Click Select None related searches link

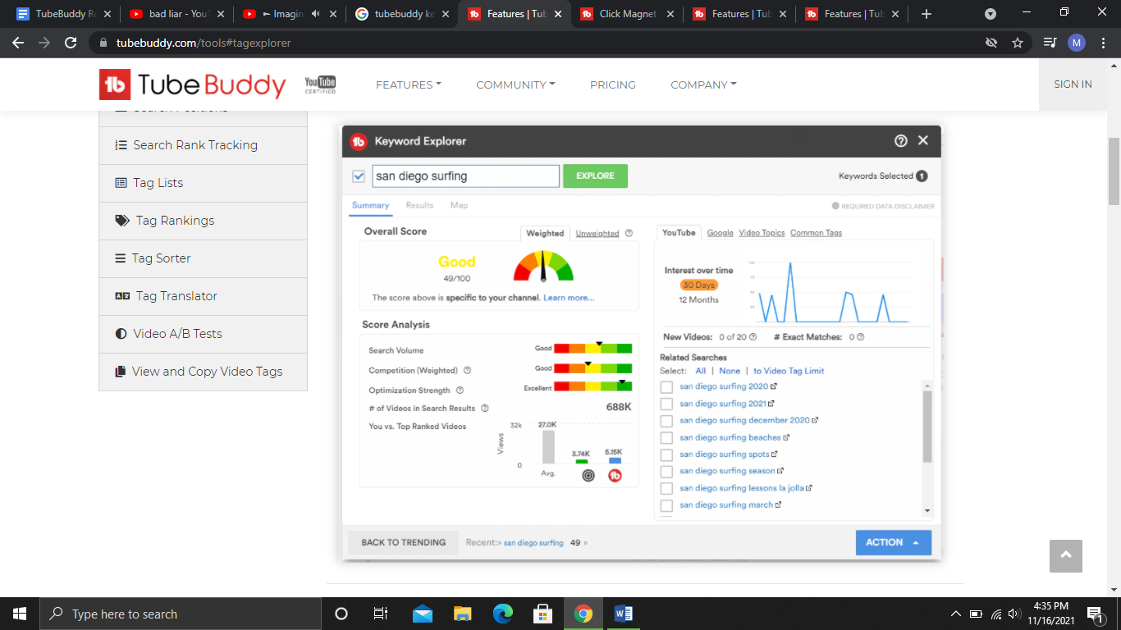730,371
